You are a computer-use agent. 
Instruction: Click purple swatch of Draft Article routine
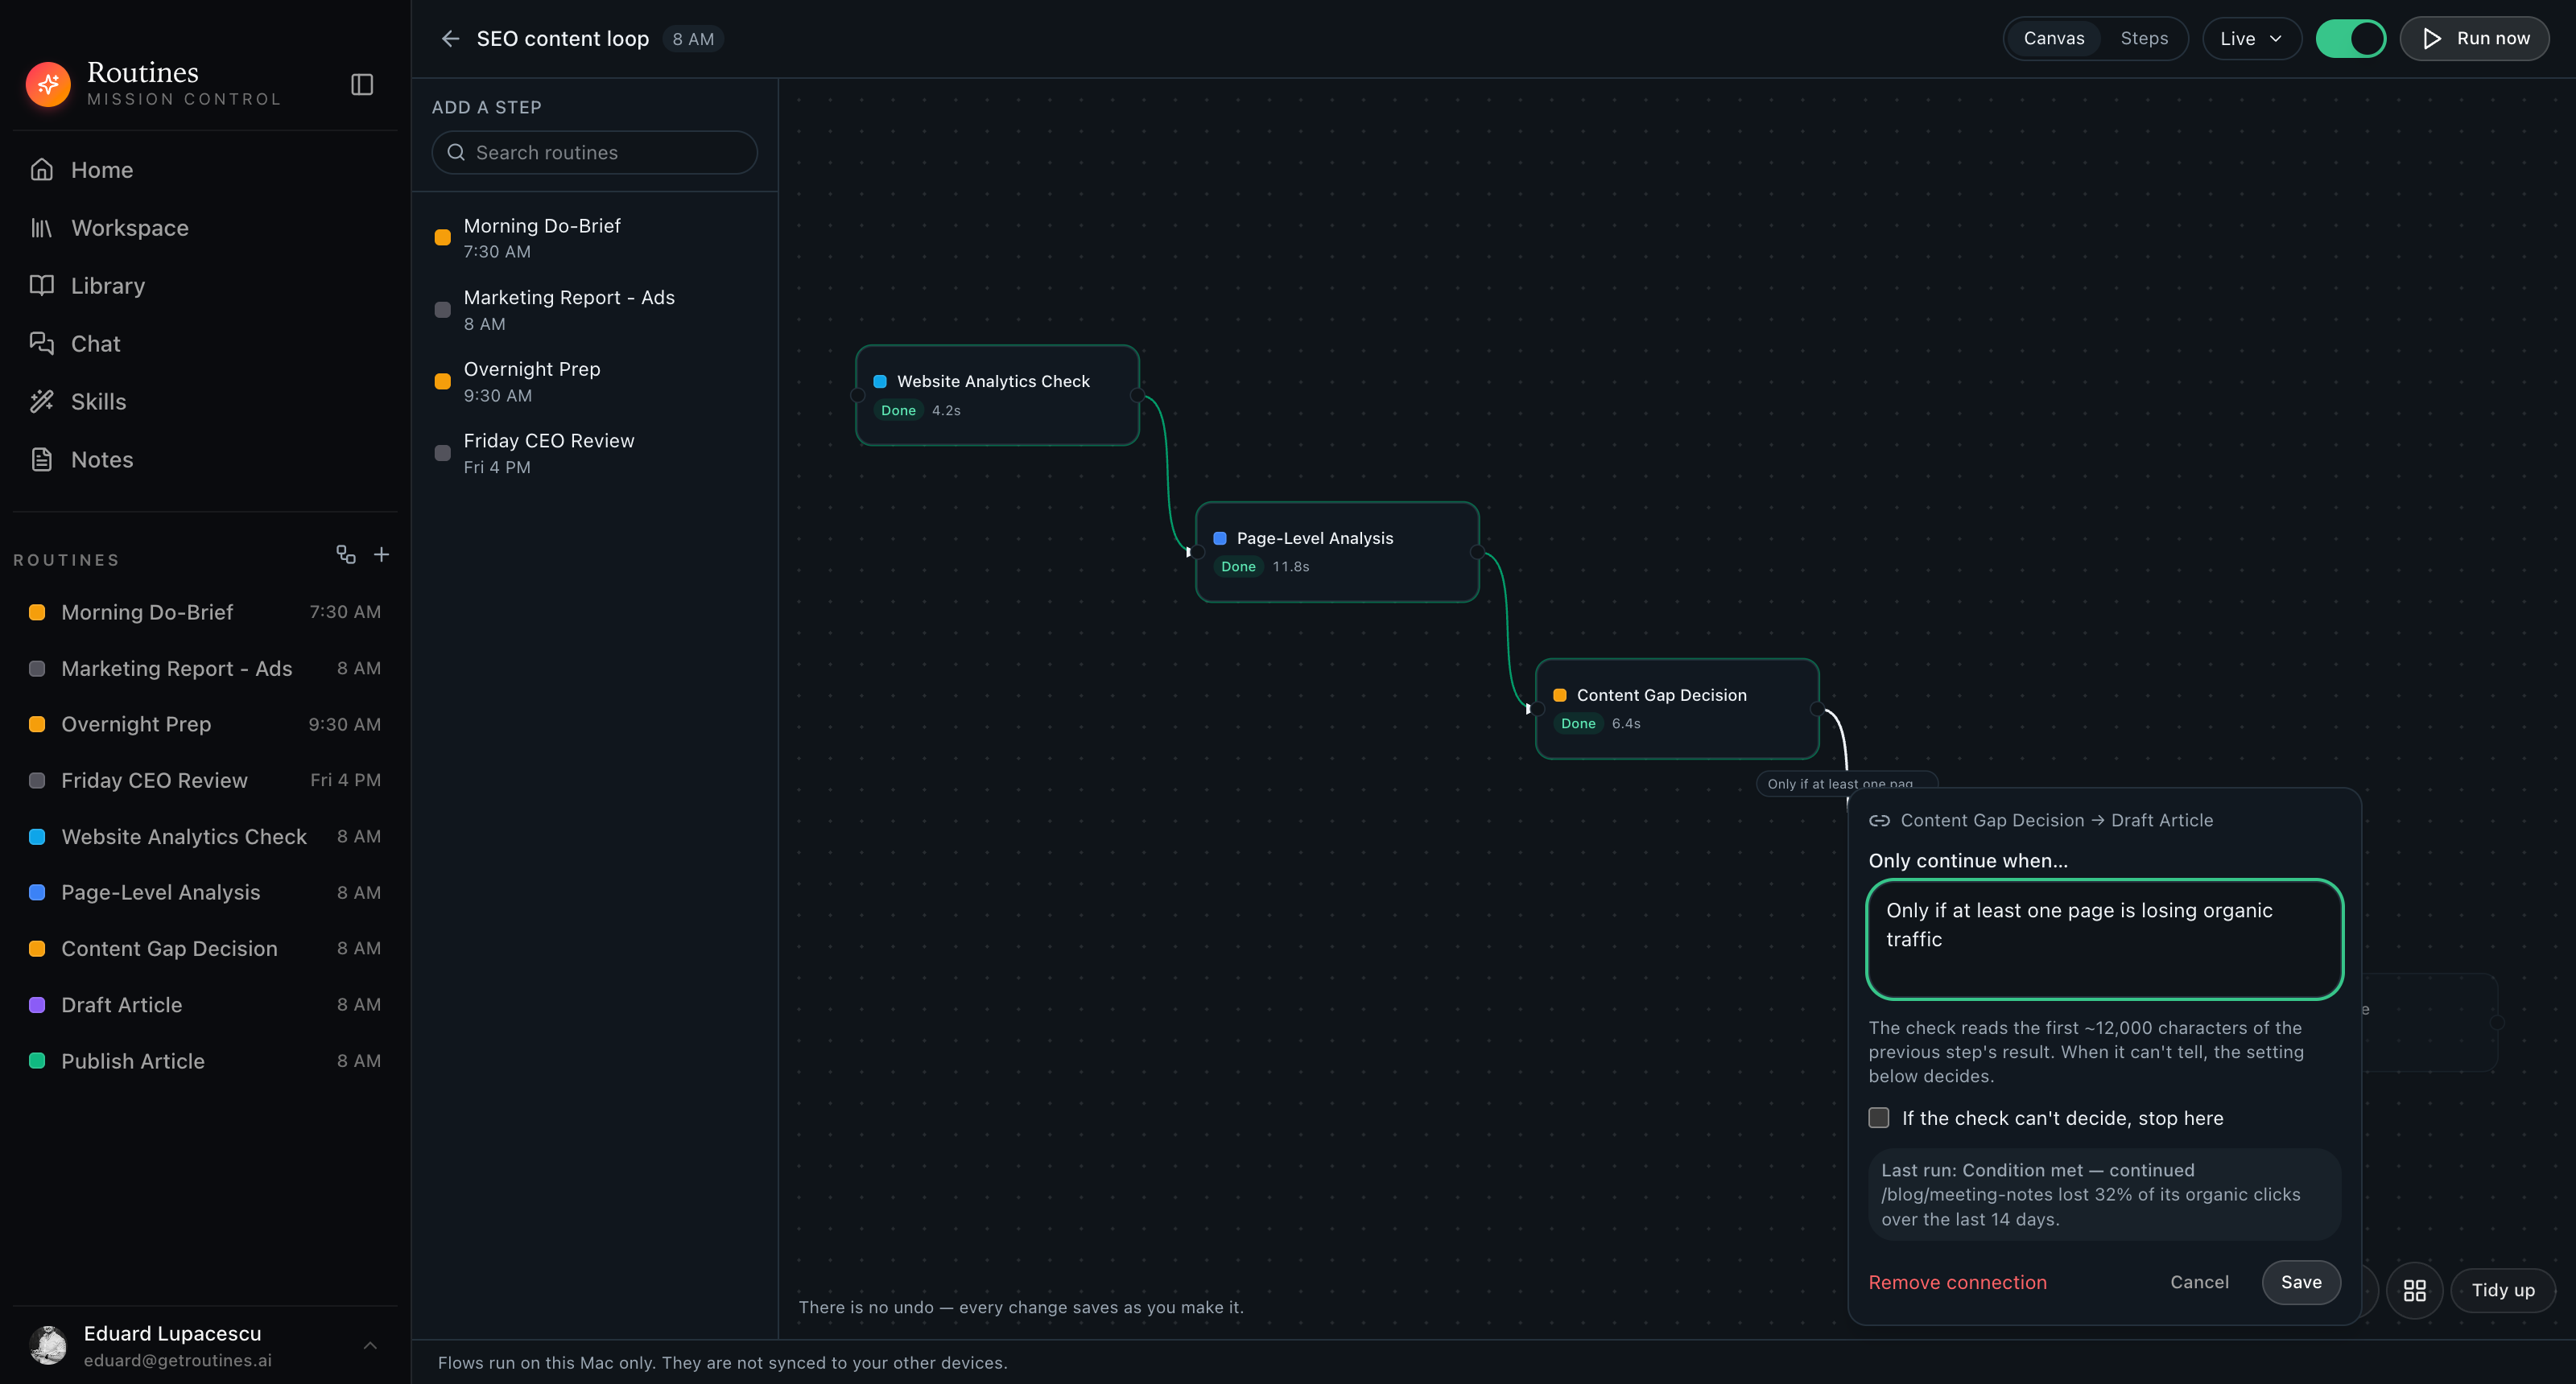click(37, 1005)
